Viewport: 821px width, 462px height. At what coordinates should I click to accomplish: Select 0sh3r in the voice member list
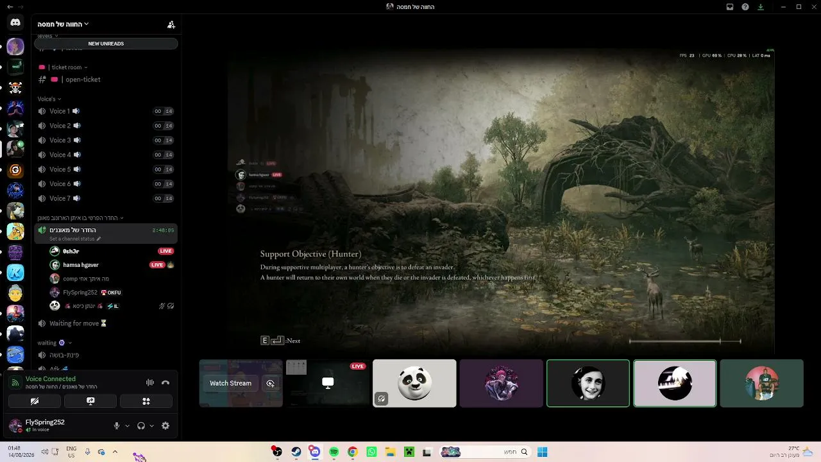pos(112,251)
